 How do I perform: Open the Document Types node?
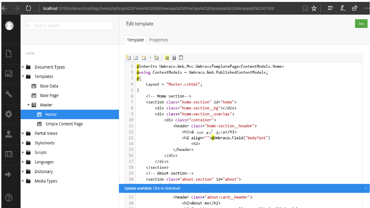point(50,67)
